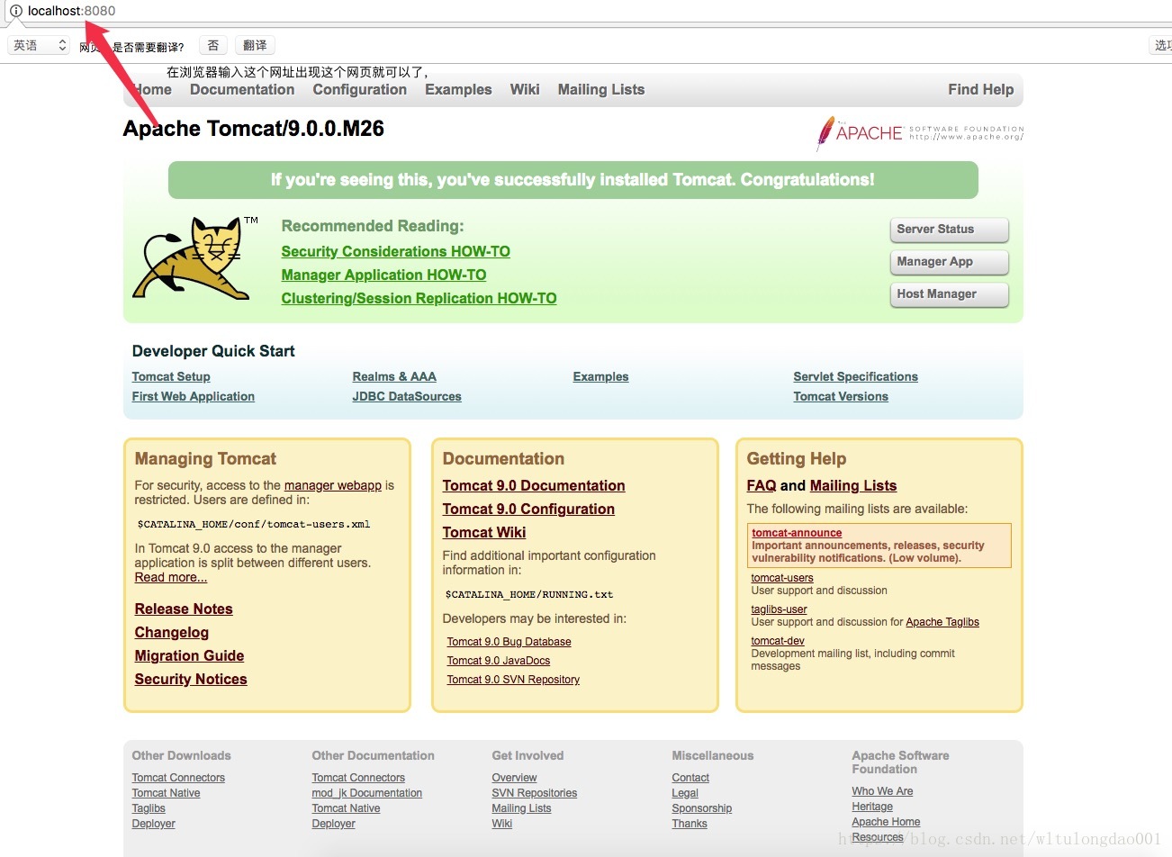The image size is (1172, 857).
Task: Open Documentation in the top navigation
Action: 242,89
